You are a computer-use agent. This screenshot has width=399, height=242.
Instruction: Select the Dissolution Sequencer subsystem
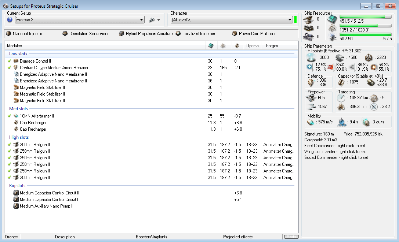pyautogui.click(x=86, y=34)
